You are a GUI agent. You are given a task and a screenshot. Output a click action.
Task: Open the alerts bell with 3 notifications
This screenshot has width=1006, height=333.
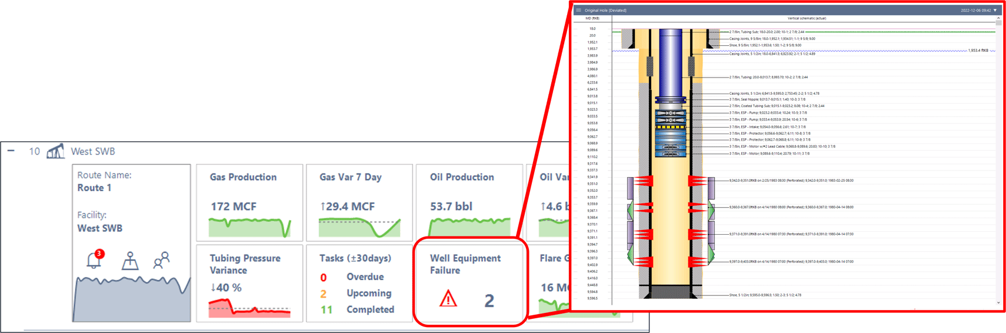coord(94,259)
